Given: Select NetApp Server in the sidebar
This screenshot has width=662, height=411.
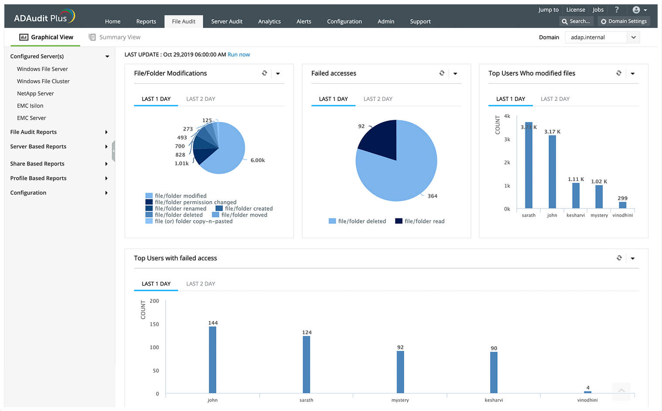Looking at the screenshot, I should 35,93.
